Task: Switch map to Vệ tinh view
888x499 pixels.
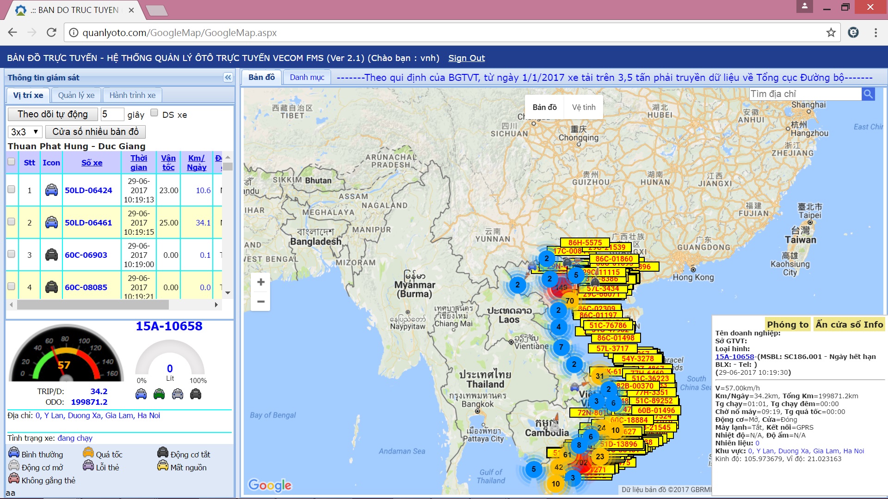Action: click(x=584, y=107)
